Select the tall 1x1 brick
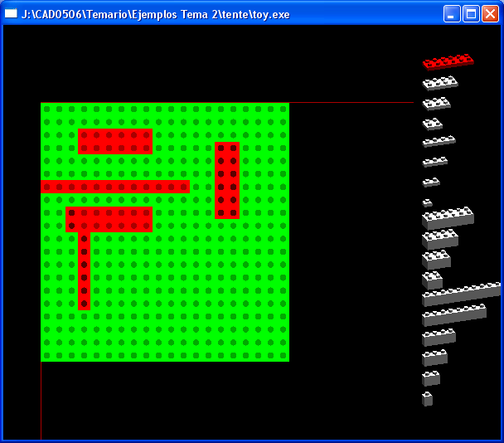The width and height of the screenshot is (504, 443). tap(427, 399)
